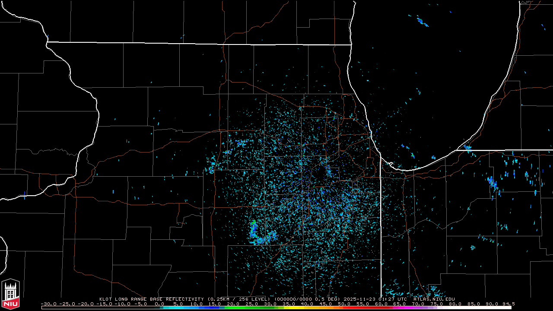Click the 20.0 value on the color scale
The height and width of the screenshot is (311, 553).
point(234,304)
